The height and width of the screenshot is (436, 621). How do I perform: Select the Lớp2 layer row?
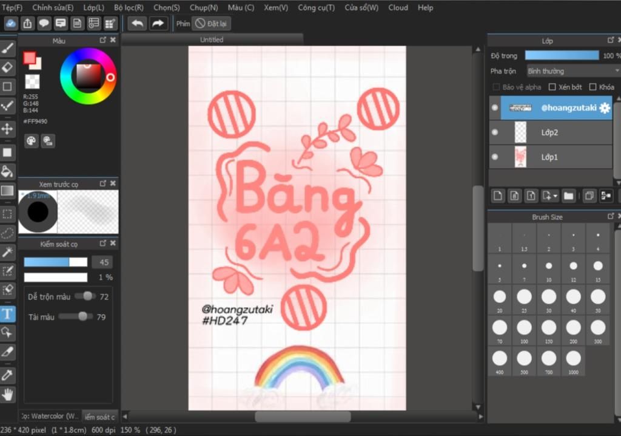pos(551,132)
